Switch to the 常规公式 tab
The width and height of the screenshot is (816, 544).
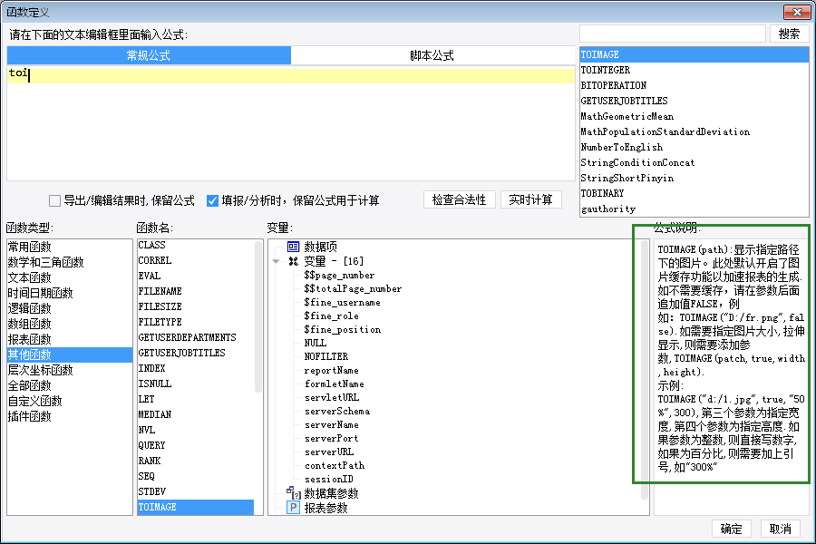click(149, 55)
